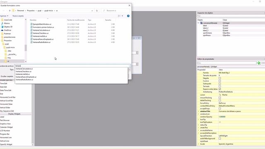265x149 pixels.
Task: Select label_2 in the object inspector
Action: (205, 28)
